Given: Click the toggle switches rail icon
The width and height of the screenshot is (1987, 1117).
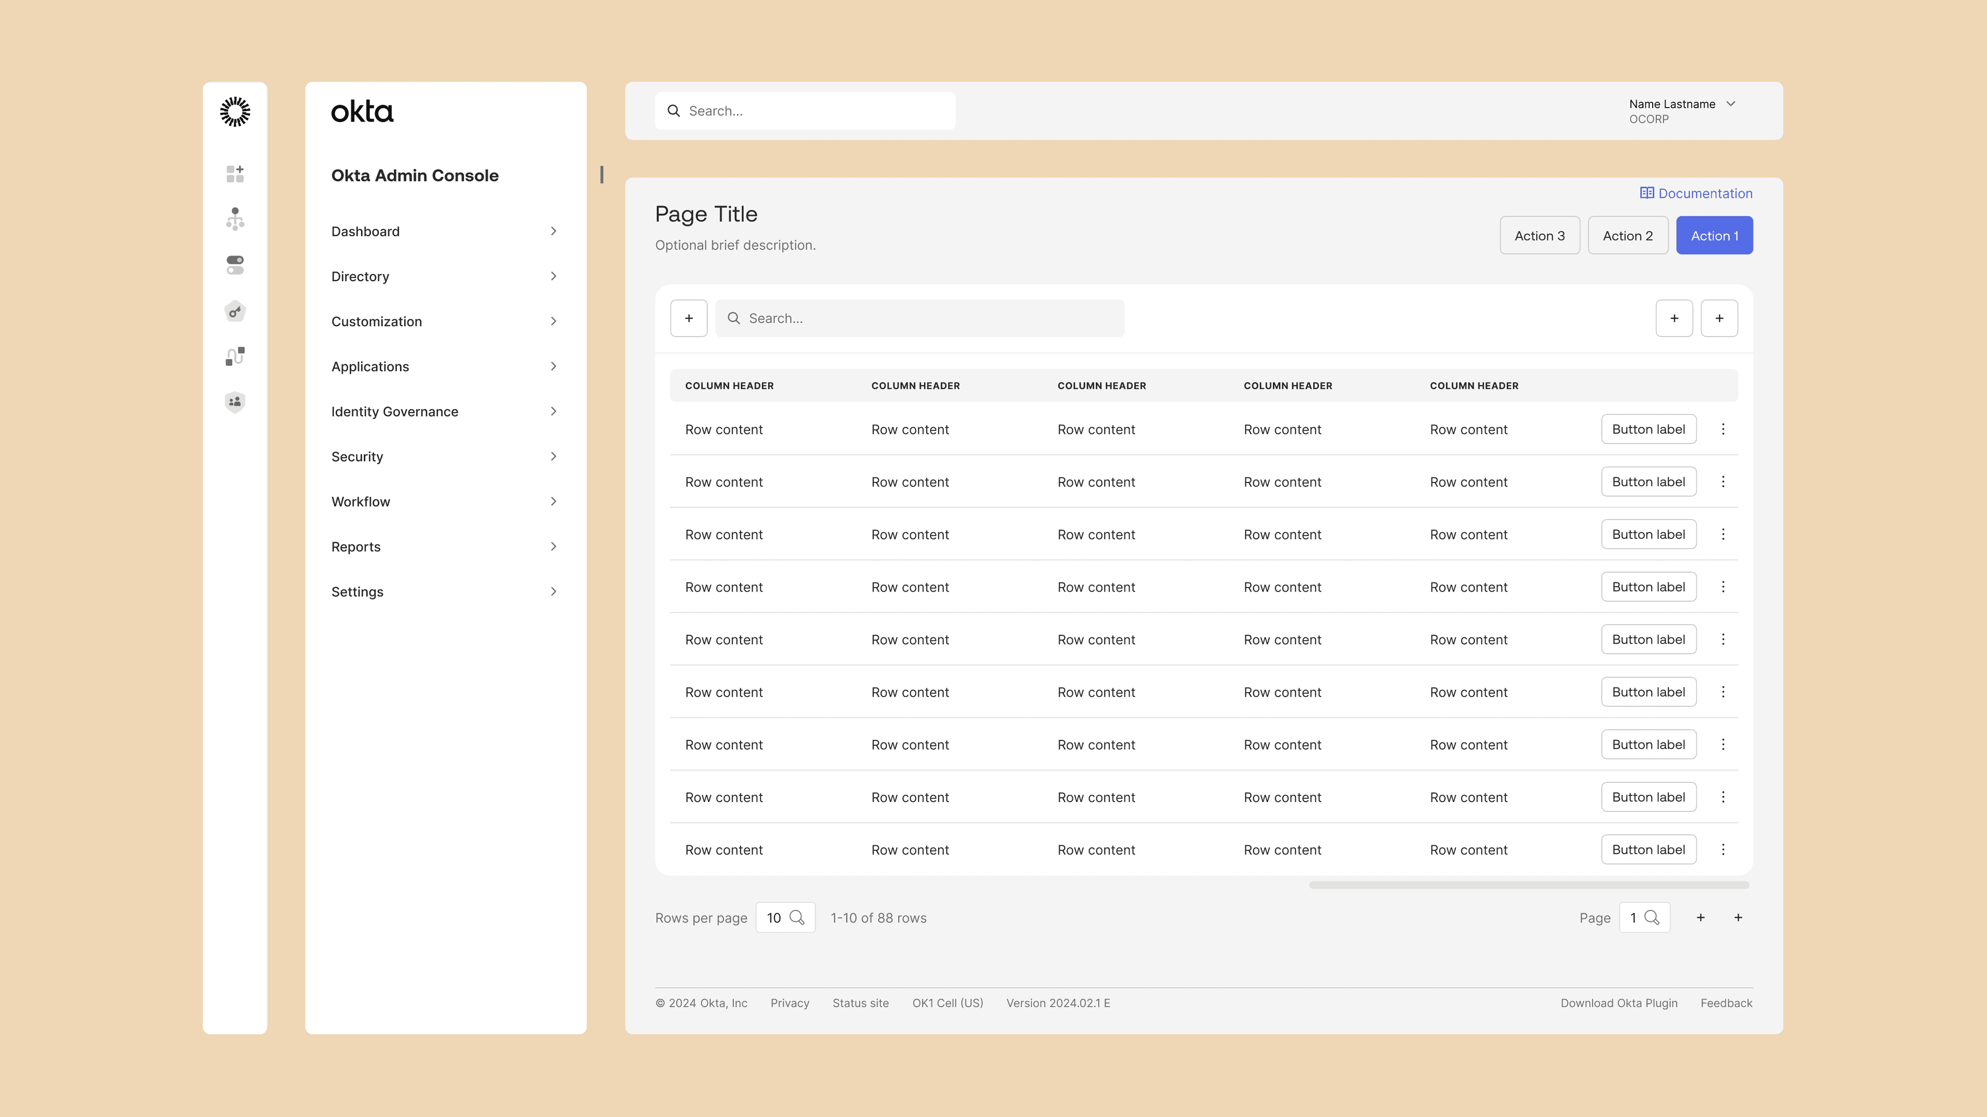Looking at the screenshot, I should point(234,265).
